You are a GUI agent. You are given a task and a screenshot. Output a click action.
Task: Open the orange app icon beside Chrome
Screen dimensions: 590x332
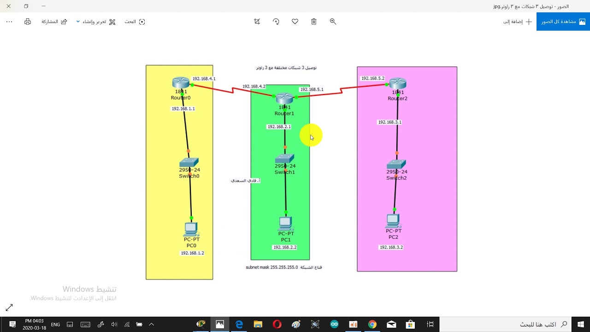353,325
